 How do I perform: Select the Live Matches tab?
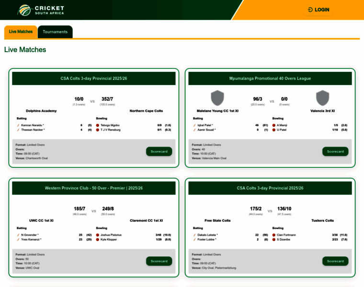(21, 32)
